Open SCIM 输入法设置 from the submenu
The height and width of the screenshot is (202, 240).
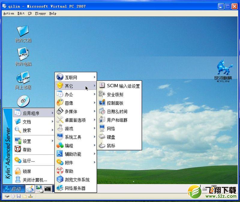coord(123,86)
